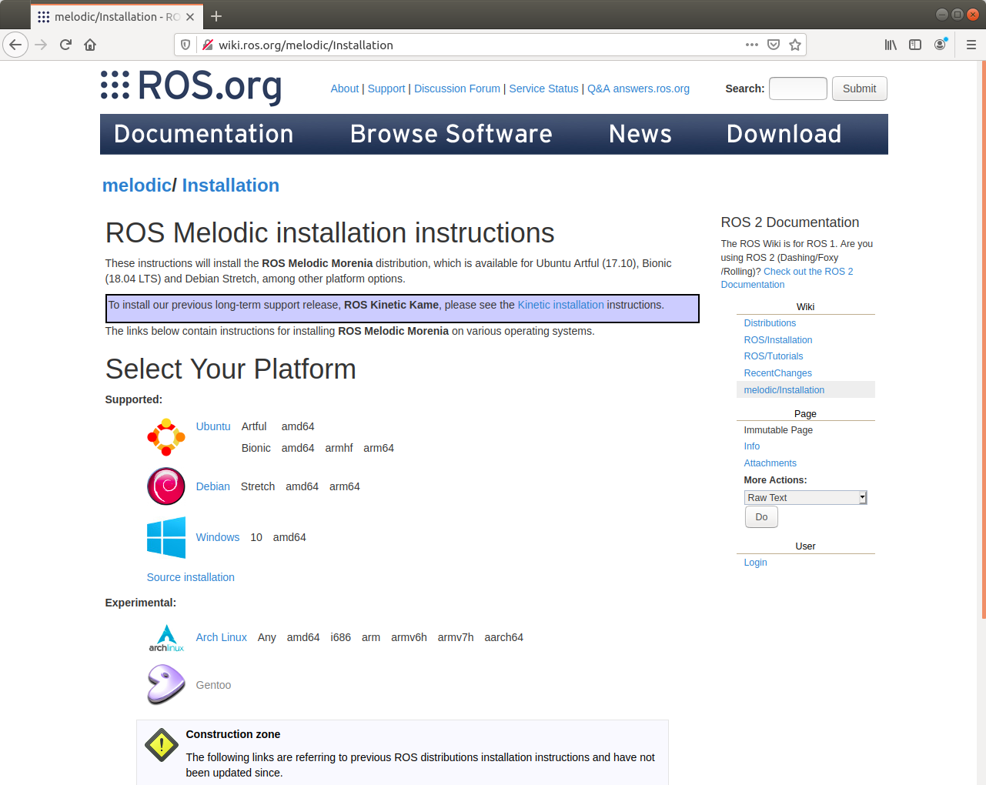
Task: Open the Library dropdown in the toolbar
Action: [891, 45]
